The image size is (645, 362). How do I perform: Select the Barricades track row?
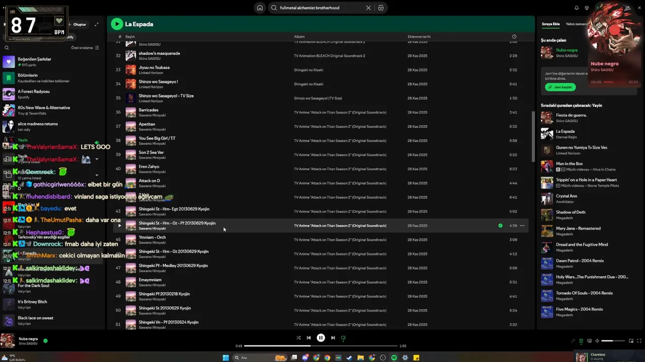point(320,112)
